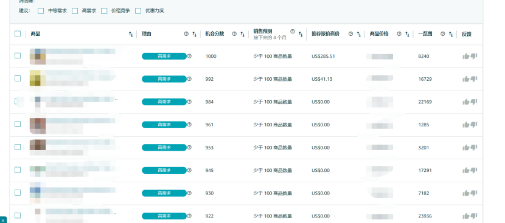Thumbs down the row with 23936
Image resolution: width=505 pixels, height=223 pixels.
click(473, 216)
